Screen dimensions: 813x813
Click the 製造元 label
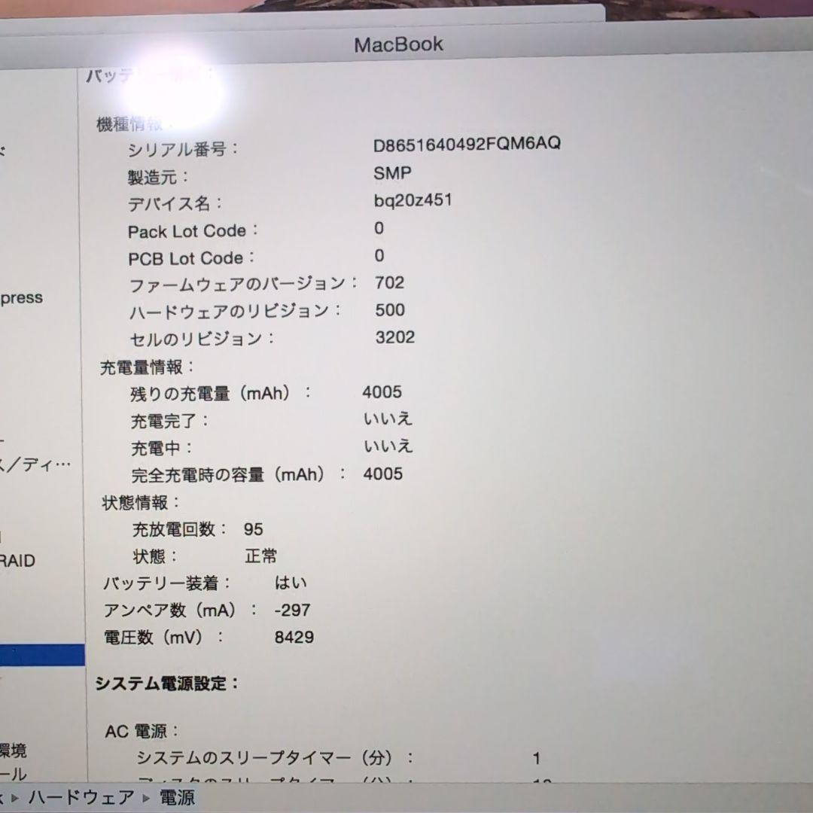click(158, 178)
